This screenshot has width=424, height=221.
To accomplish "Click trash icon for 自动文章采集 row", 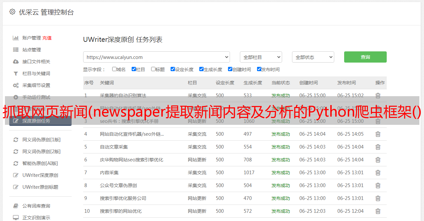I will [x=378, y=147].
